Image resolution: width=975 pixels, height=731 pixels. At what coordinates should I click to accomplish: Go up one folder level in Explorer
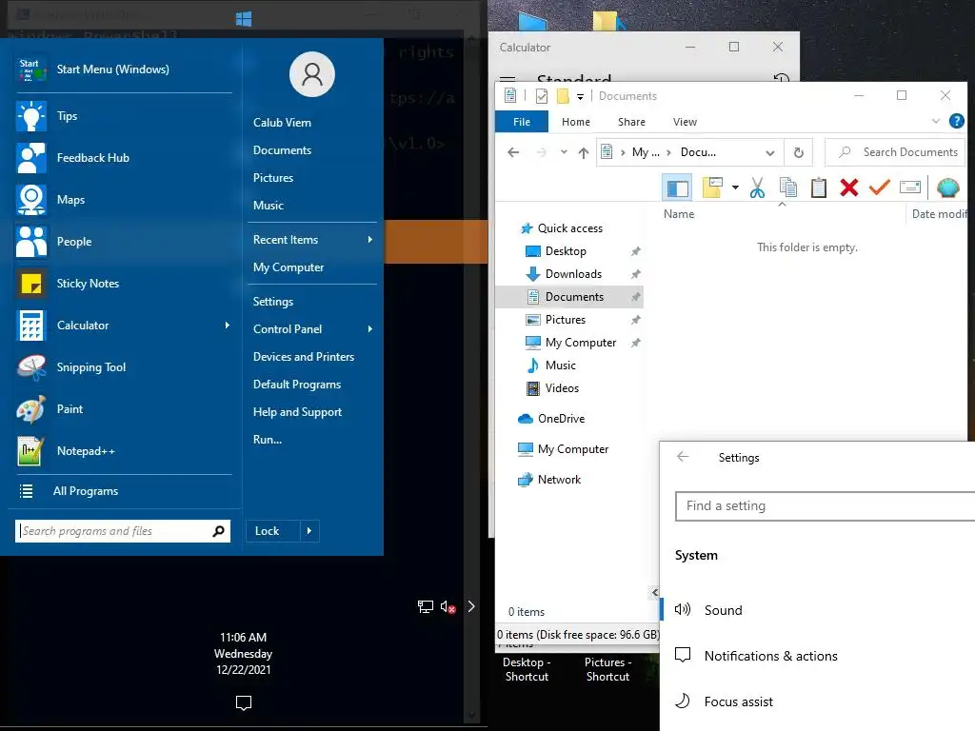coord(583,152)
